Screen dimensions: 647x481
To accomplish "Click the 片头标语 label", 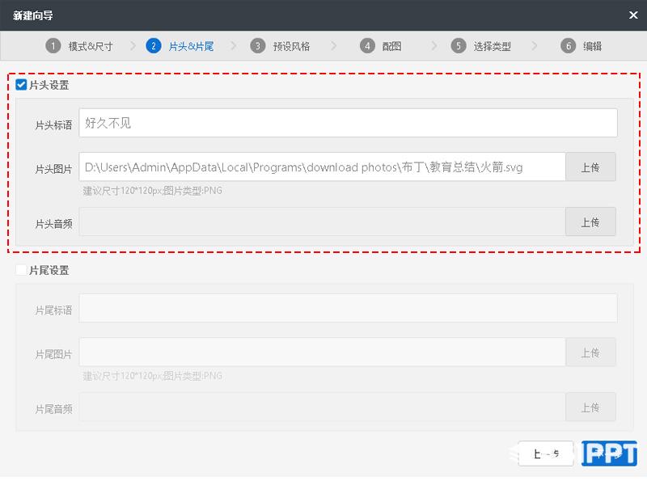I will point(53,125).
